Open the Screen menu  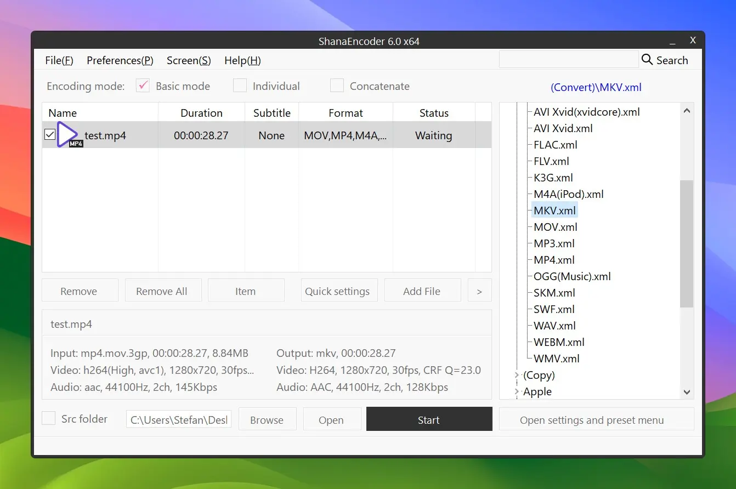click(x=189, y=60)
